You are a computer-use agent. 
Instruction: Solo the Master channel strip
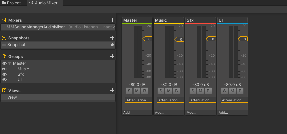[x=129, y=91]
